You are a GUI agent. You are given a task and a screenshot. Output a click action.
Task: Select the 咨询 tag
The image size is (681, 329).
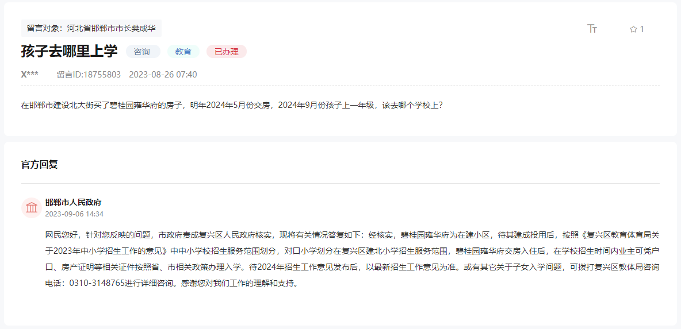(x=143, y=52)
